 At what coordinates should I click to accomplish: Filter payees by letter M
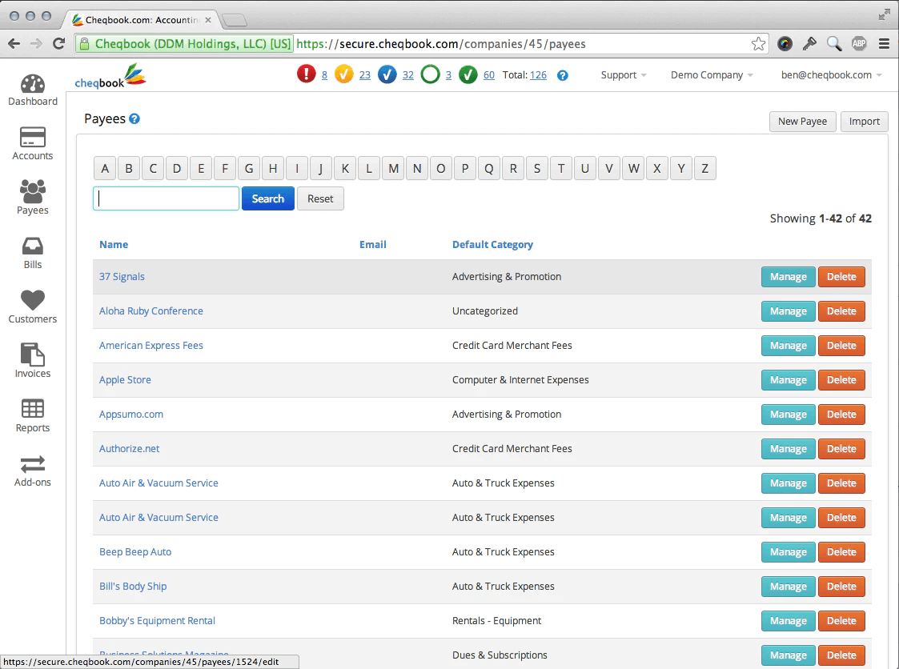pos(393,169)
